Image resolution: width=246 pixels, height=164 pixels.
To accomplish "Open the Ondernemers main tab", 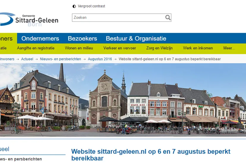I will (40, 38).
